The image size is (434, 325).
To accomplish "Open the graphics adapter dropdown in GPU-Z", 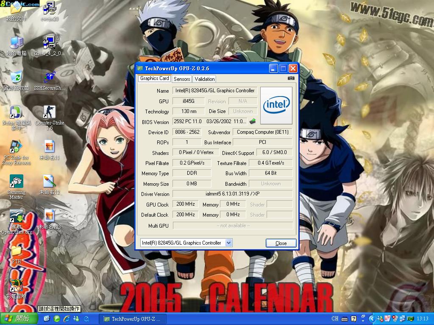I will (228, 242).
